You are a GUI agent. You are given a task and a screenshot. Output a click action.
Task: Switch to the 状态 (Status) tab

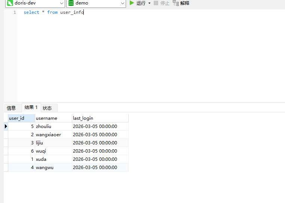pyautogui.click(x=47, y=108)
